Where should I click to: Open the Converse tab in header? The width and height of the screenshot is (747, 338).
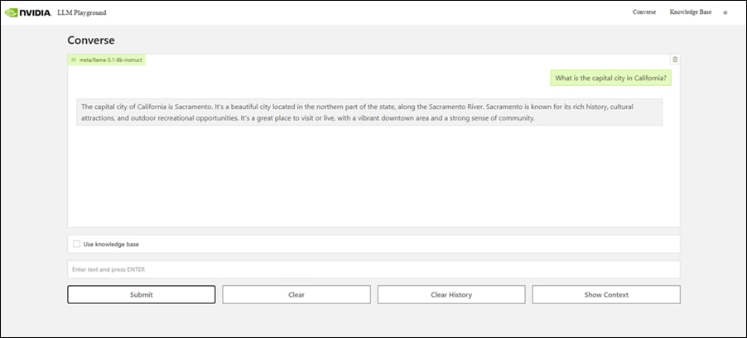click(x=644, y=12)
